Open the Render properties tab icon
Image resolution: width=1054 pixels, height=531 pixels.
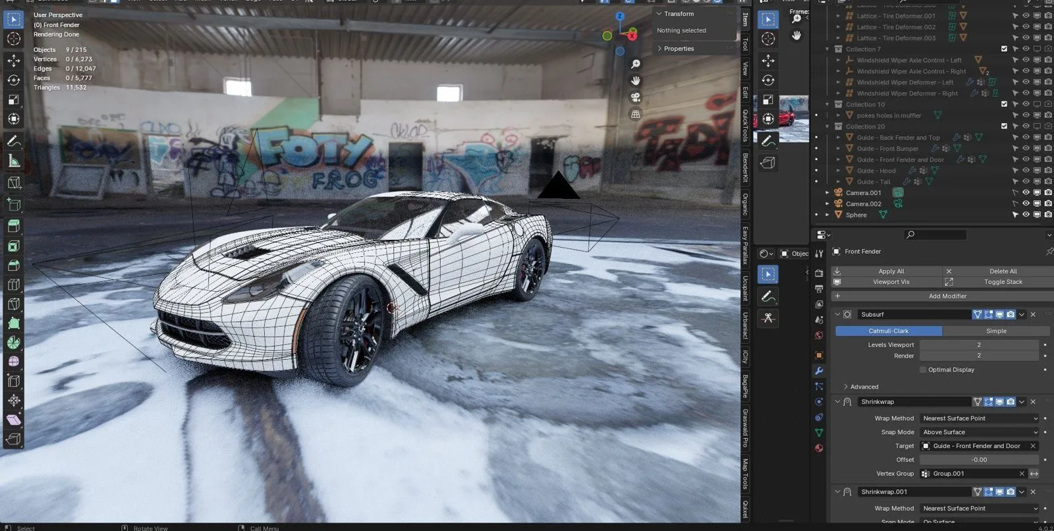click(819, 273)
